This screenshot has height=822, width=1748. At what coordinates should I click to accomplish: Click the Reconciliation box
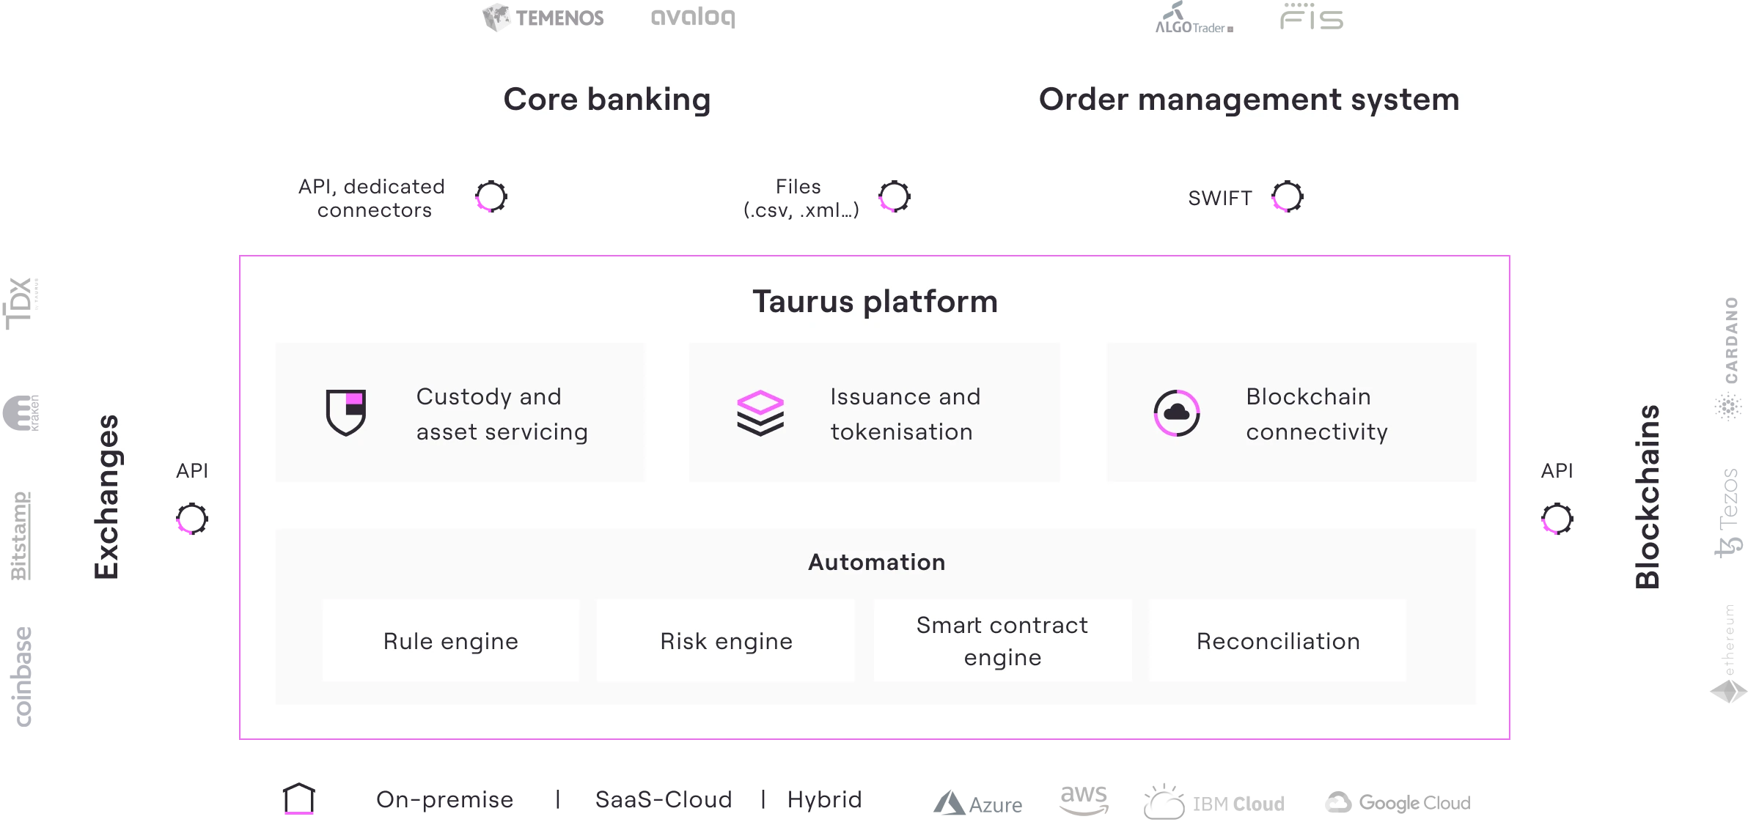click(x=1278, y=641)
